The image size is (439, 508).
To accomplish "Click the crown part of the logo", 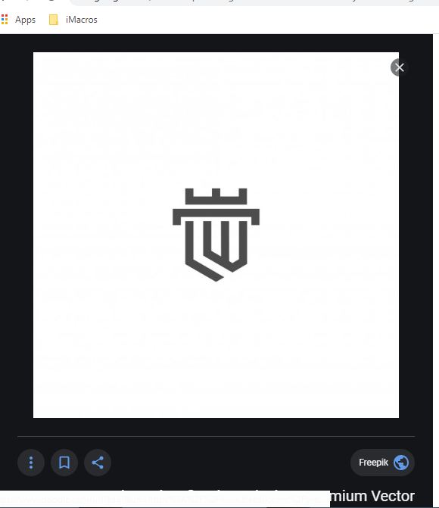I will pos(216,196).
